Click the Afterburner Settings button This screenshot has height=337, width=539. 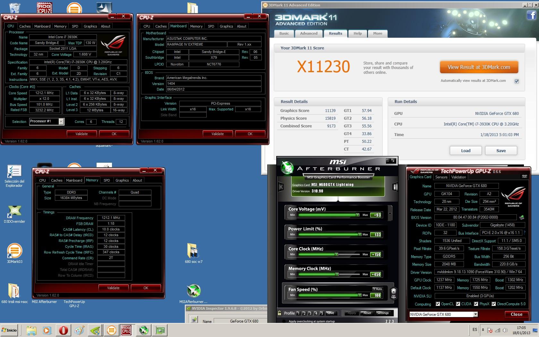(x=383, y=313)
